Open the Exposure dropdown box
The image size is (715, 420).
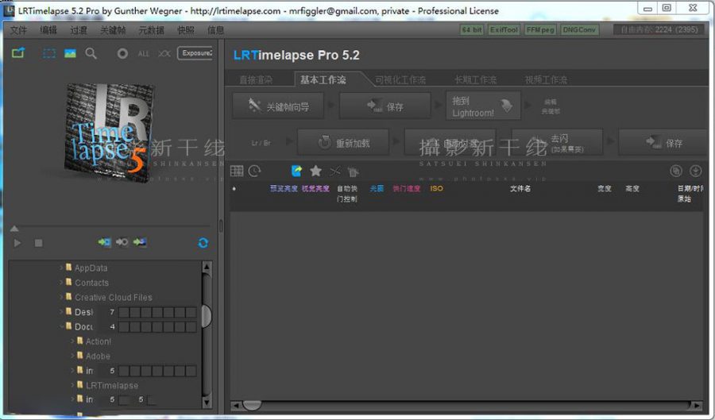[x=195, y=53]
